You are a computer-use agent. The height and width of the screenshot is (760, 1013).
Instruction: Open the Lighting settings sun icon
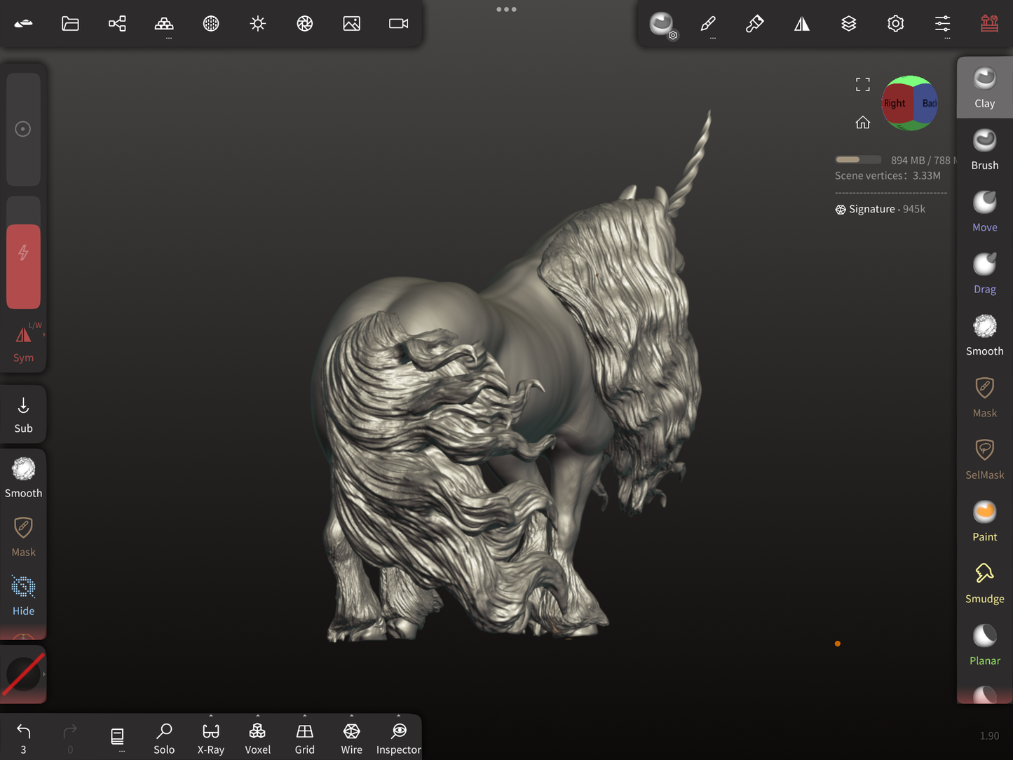point(258,24)
